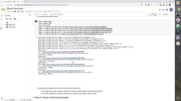
Task: Go back with browser back arrow
Action: coord(2,5)
